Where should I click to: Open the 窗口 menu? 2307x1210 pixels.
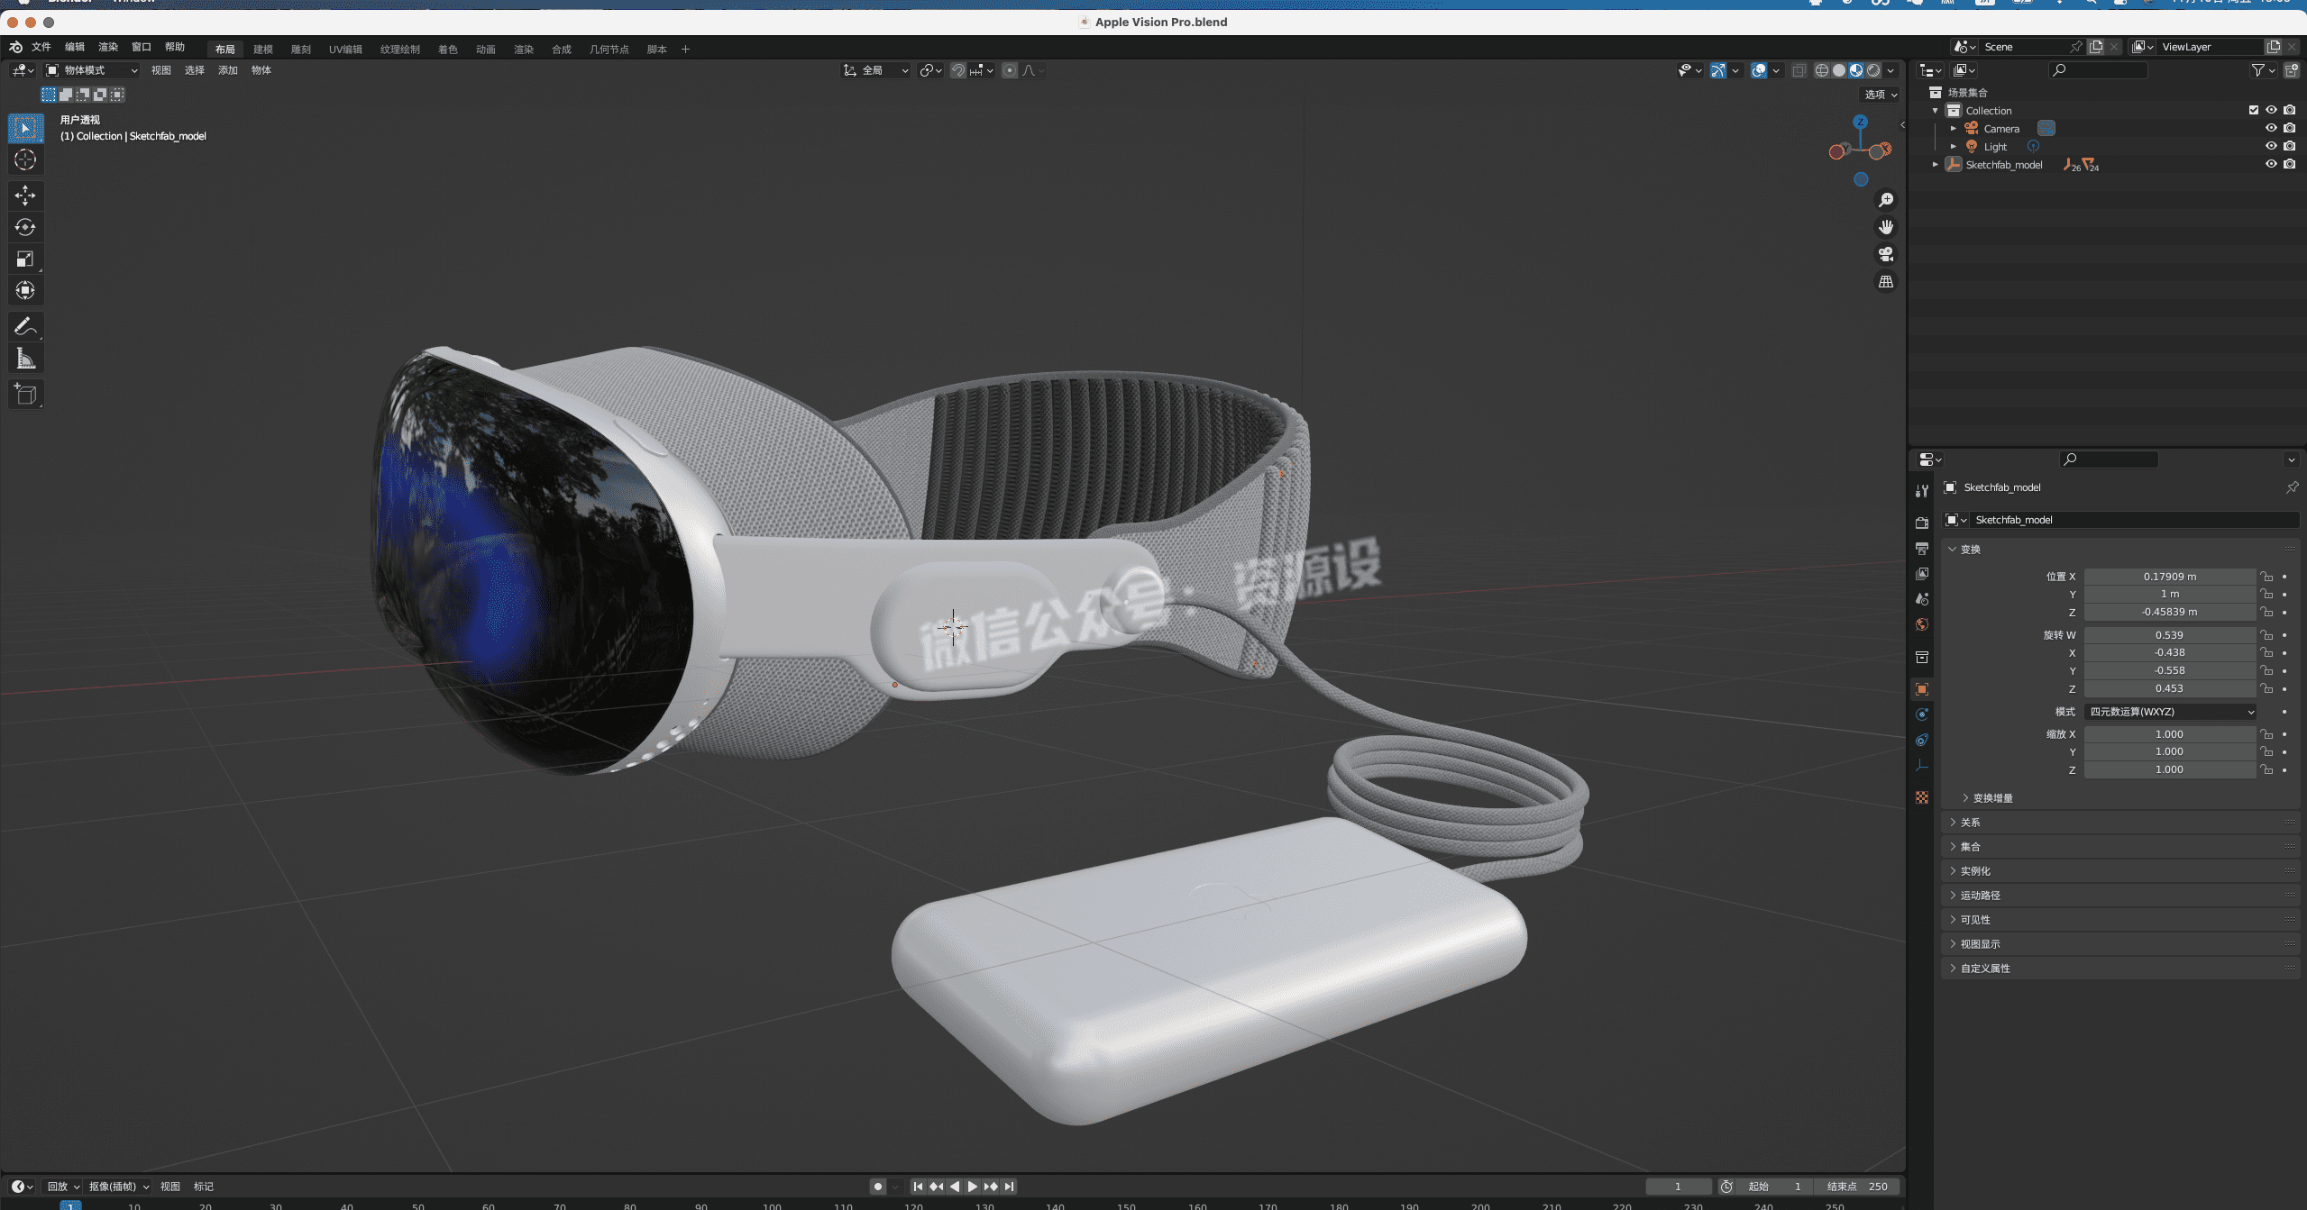tap(142, 47)
